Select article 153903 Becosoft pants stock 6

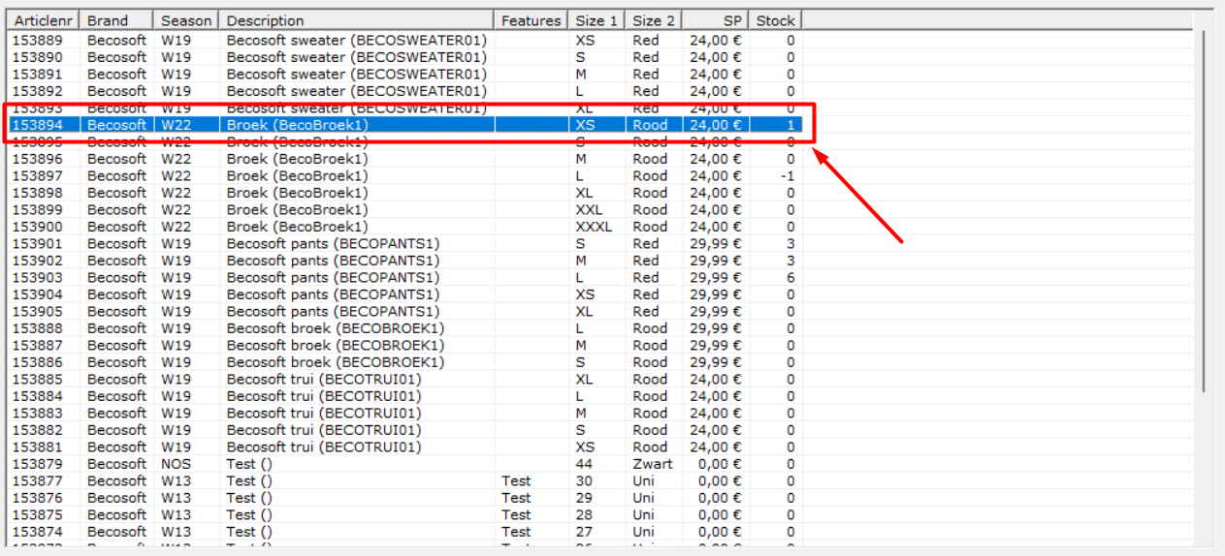pos(404,278)
